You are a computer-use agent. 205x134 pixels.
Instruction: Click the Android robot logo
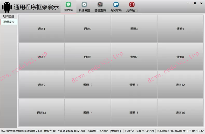(7, 7)
